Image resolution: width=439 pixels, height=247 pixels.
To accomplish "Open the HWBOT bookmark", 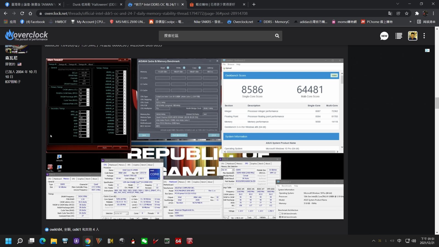I will (x=58, y=22).
